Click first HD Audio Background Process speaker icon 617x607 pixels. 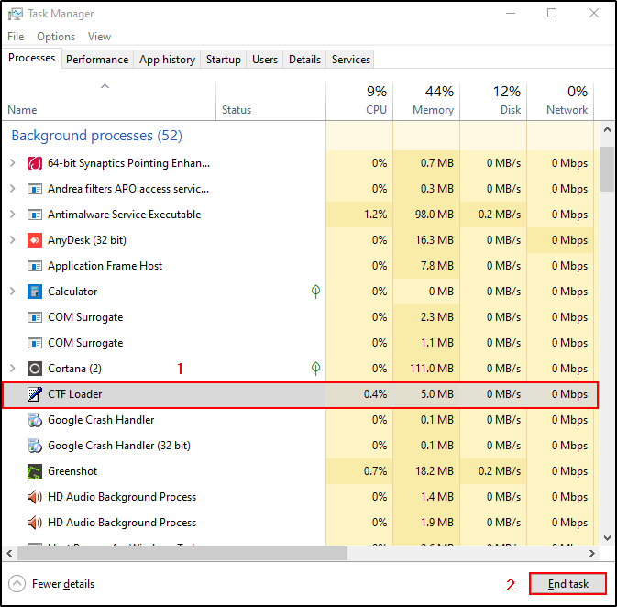[x=35, y=497]
